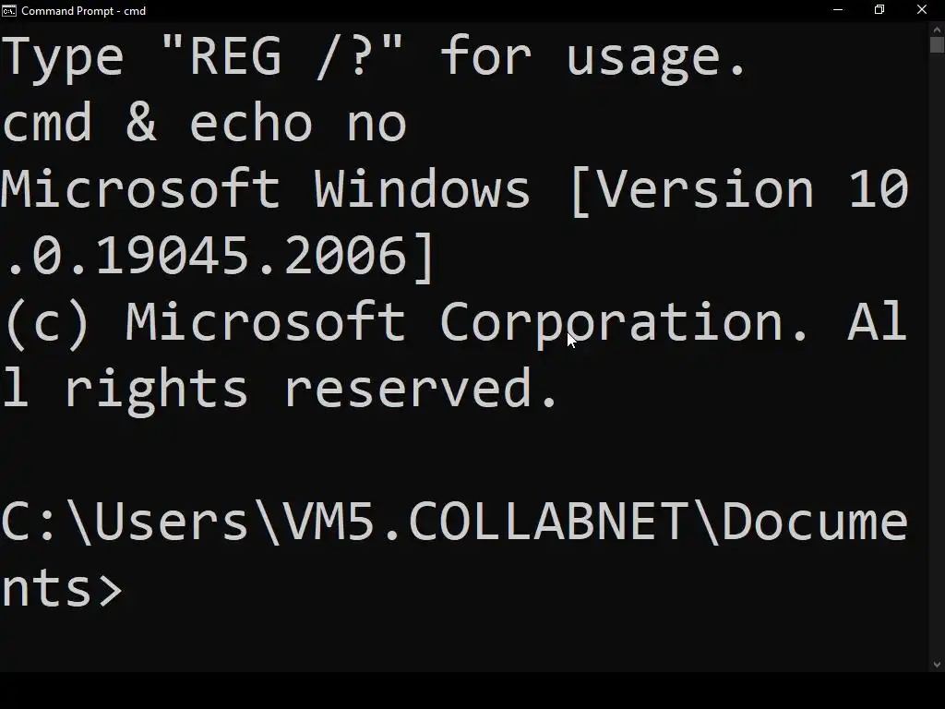This screenshot has height=709, width=945.
Task: Click the word "Windows" in the version banner
Action: (422, 190)
